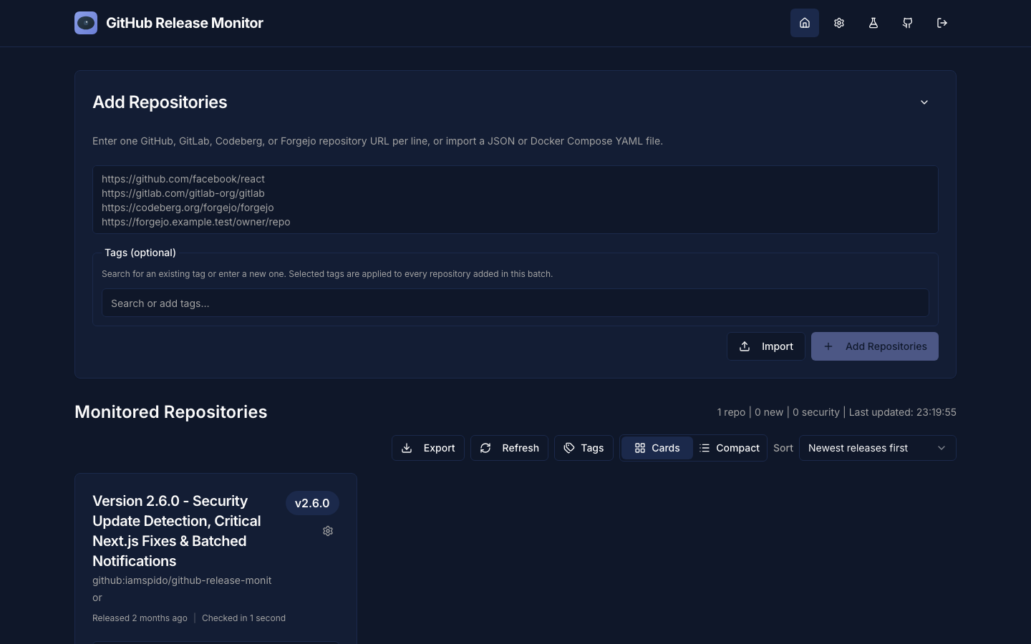Screen dimensions: 1031x644
Task: Switch to the Compact view
Action: coord(730,448)
